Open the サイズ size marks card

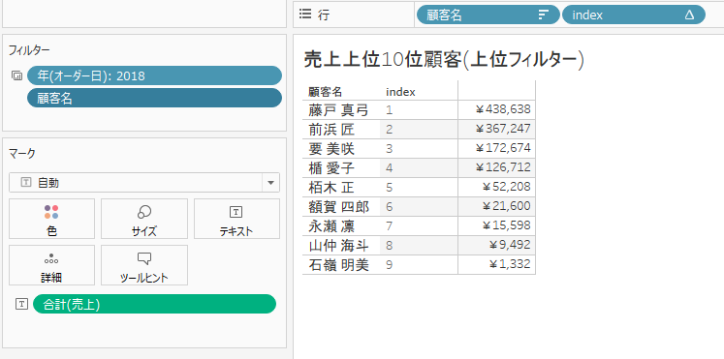(x=144, y=219)
